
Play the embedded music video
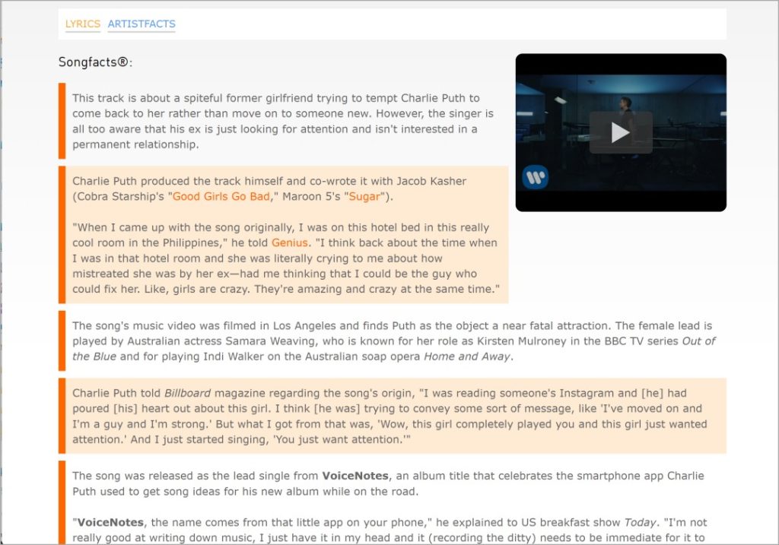pos(621,132)
